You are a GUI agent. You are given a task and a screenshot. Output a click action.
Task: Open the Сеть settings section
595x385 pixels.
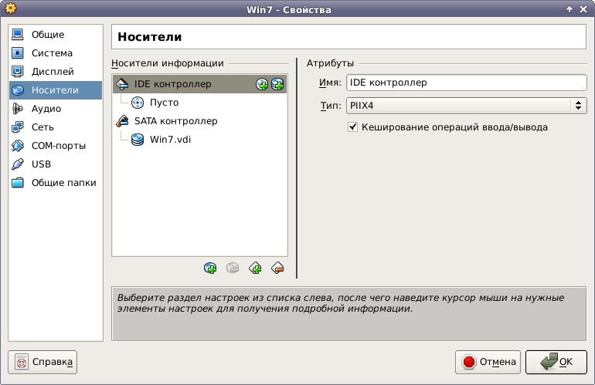click(x=56, y=127)
